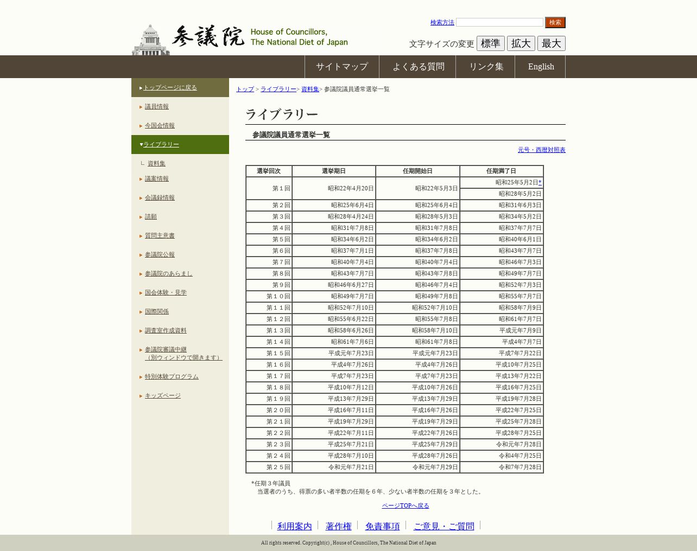The image size is (697, 551).
Task: Click ライブラリー in the breadcrumb trail
Action: click(x=278, y=89)
